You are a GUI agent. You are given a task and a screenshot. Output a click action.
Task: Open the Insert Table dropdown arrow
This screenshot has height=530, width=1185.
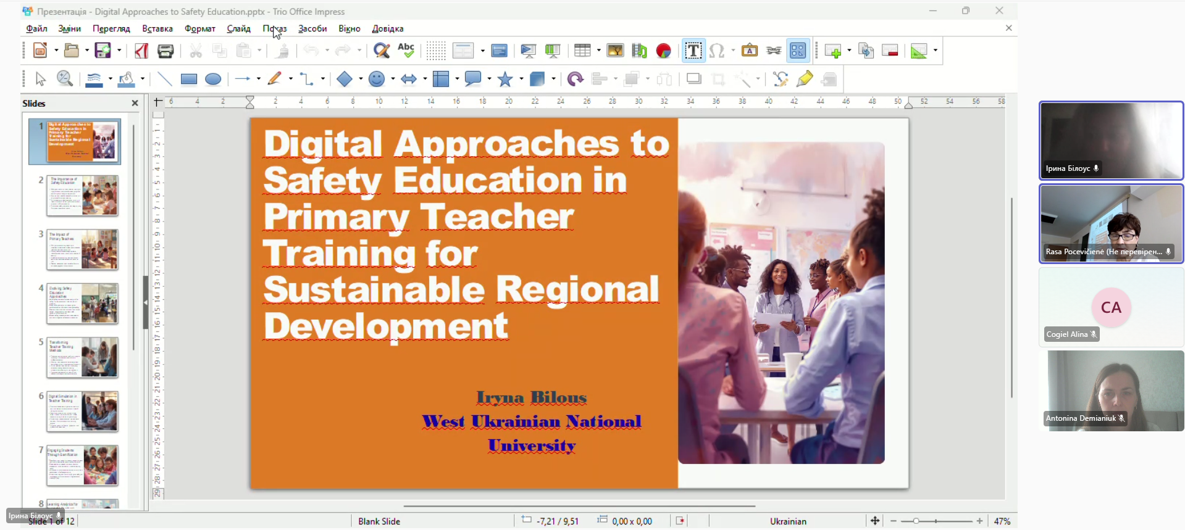tap(598, 51)
